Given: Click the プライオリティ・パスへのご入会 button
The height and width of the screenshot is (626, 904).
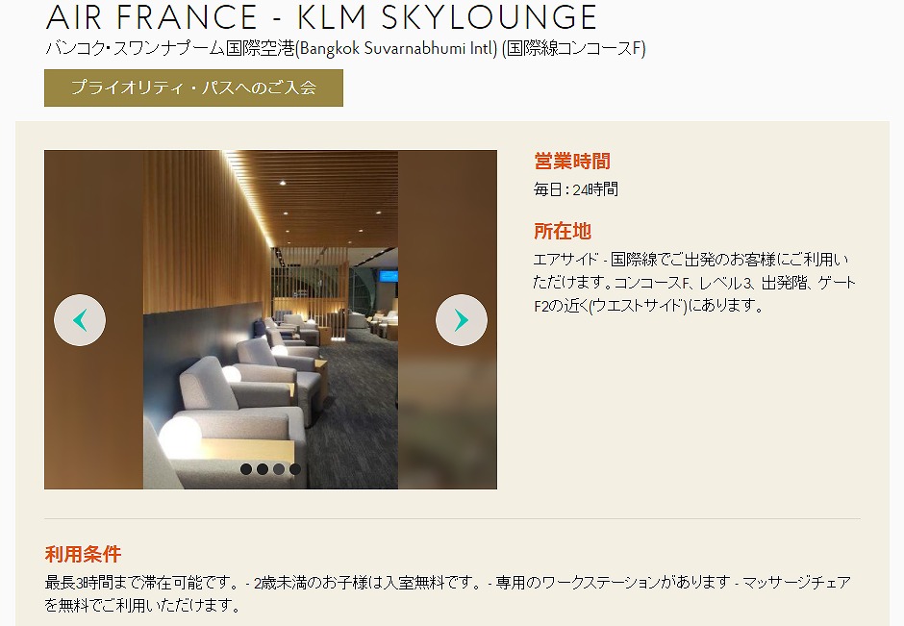Looking at the screenshot, I should [193, 88].
